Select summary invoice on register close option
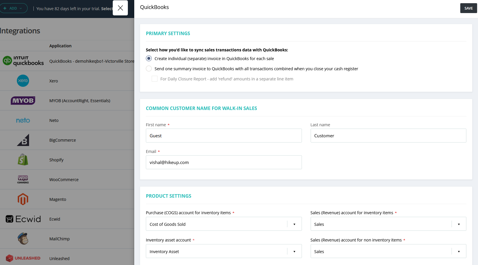Image resolution: width=478 pixels, height=265 pixels. click(x=149, y=68)
